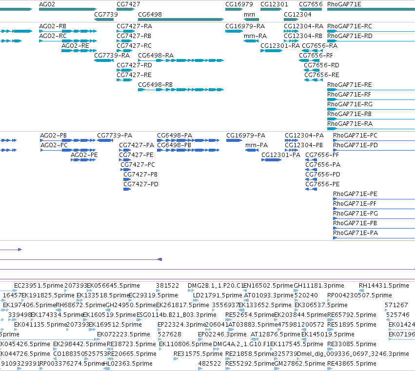The width and height of the screenshot is (415, 371).
Task: Select the EK056645.5prime EST label
Action: click(x=113, y=286)
